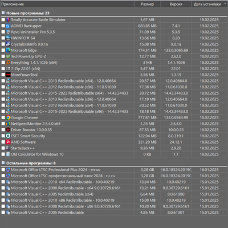
Task: Select the NetSpeedMonitor 2.5.4.0 x64 row
Action: click(114, 124)
